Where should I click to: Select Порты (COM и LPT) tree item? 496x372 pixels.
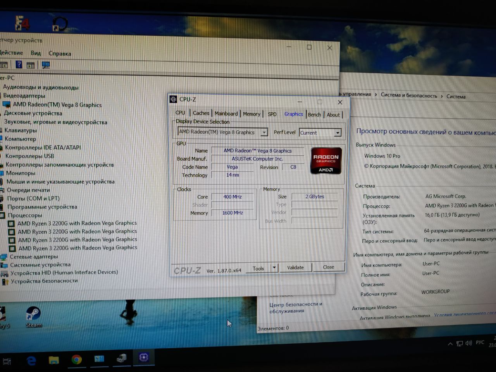(x=33, y=198)
